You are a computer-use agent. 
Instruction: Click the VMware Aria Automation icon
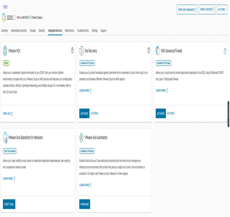81,137
